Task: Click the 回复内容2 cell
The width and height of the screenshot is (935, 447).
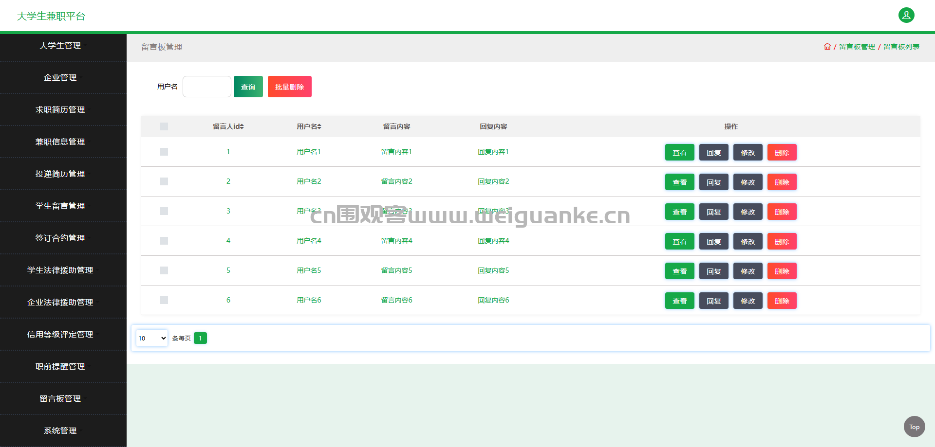Action: click(493, 181)
